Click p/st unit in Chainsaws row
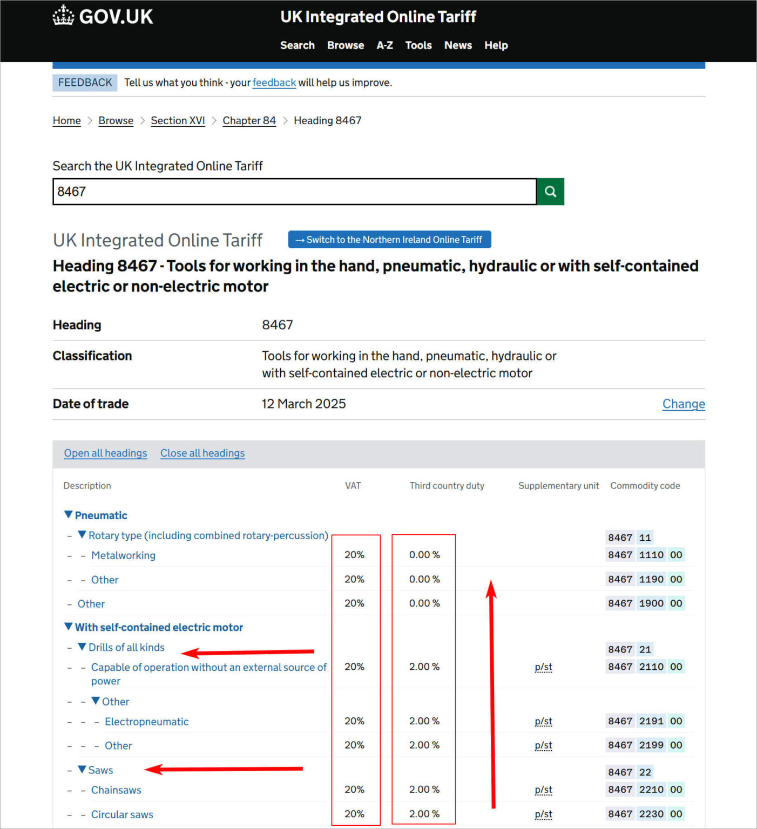The width and height of the screenshot is (757, 829). (x=543, y=790)
